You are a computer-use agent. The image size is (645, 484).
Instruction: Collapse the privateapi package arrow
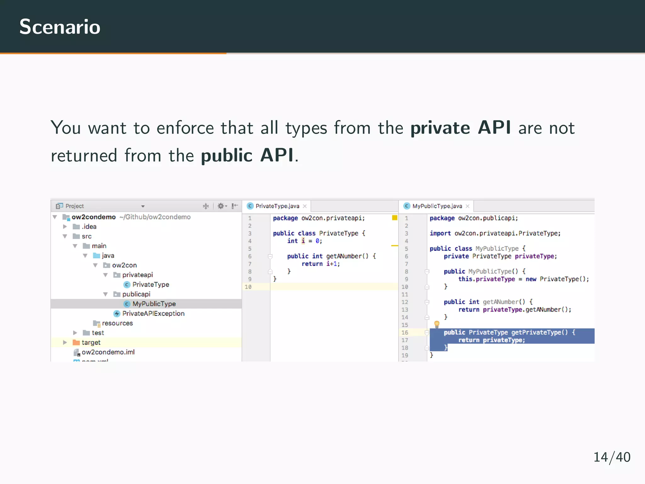(x=106, y=275)
